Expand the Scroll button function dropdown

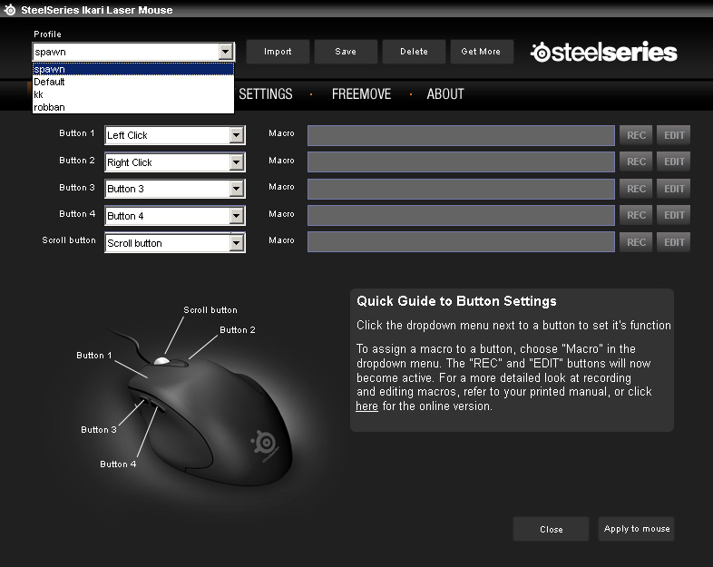pos(237,243)
